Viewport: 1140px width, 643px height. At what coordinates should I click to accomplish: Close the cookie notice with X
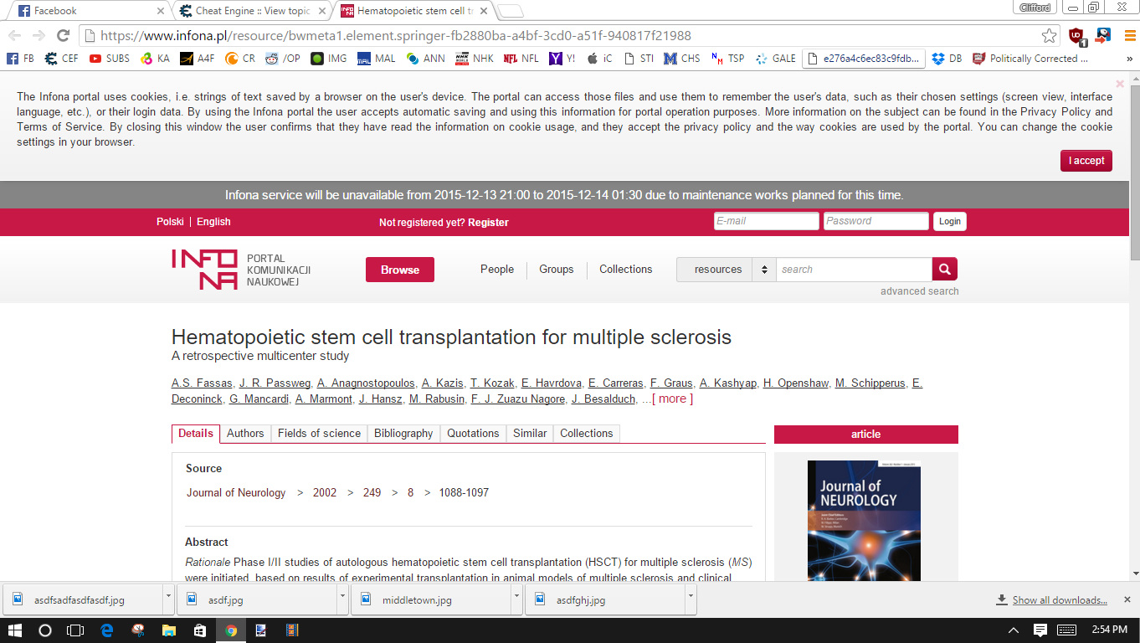pyautogui.click(x=1120, y=84)
